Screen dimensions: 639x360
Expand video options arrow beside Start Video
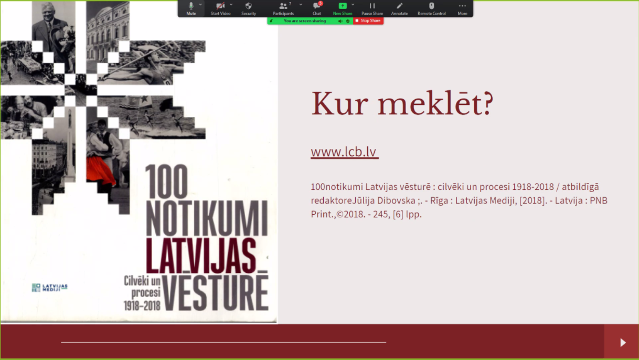pos(231,4)
